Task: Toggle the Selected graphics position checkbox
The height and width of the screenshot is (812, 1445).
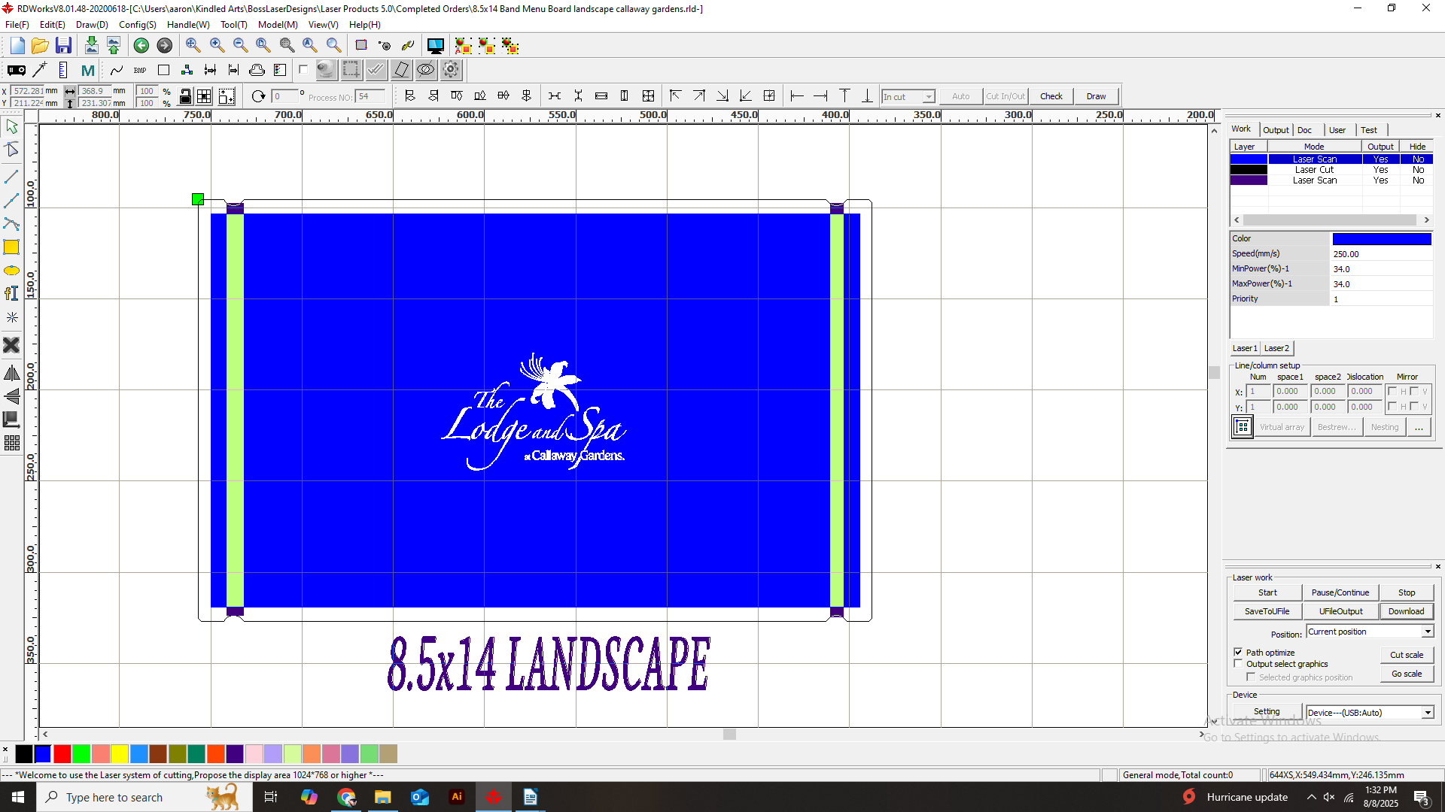Action: tap(1251, 677)
